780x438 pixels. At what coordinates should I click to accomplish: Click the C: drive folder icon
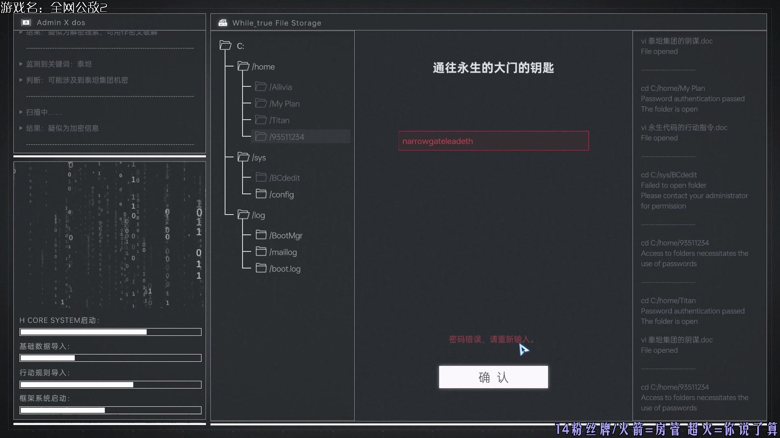[x=225, y=45]
